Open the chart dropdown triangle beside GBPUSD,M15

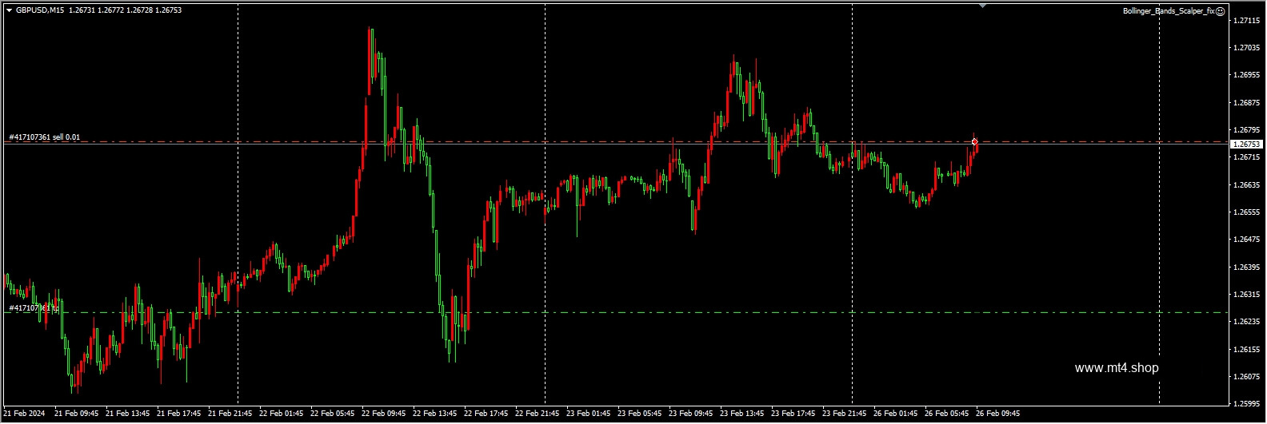click(9, 10)
